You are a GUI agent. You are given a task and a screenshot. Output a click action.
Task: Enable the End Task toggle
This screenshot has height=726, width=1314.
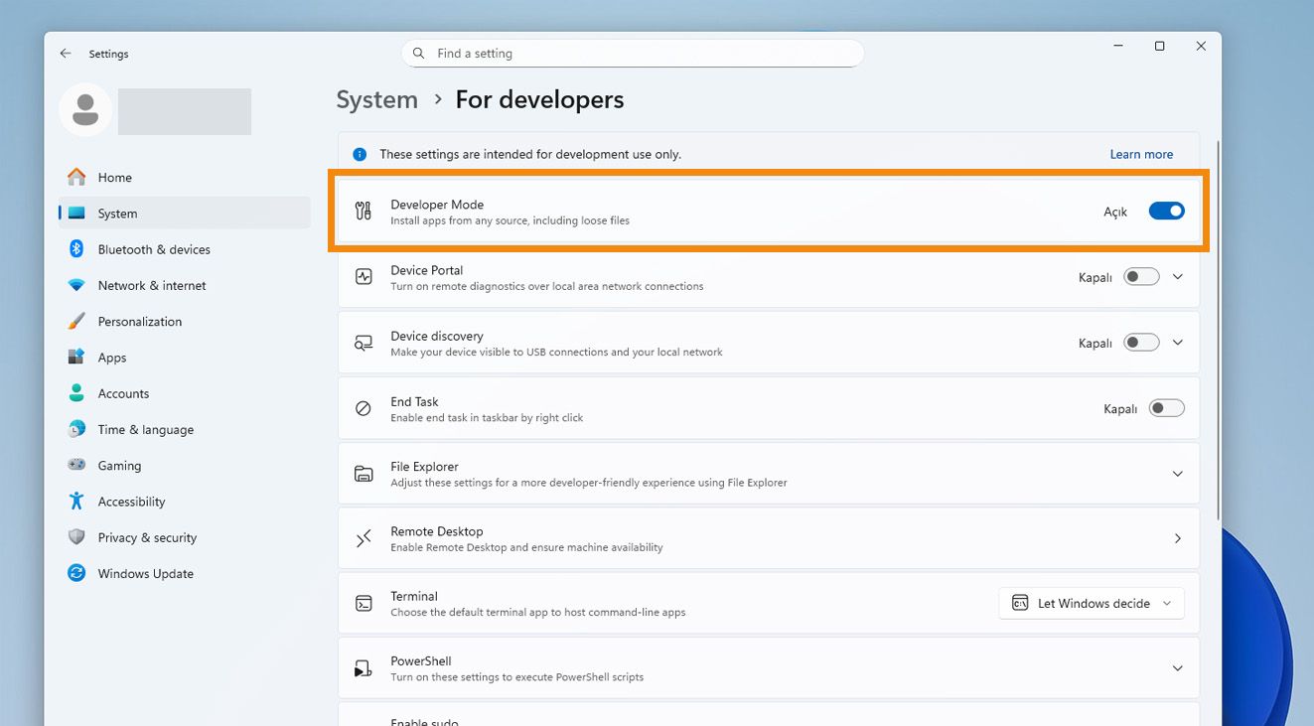point(1166,408)
